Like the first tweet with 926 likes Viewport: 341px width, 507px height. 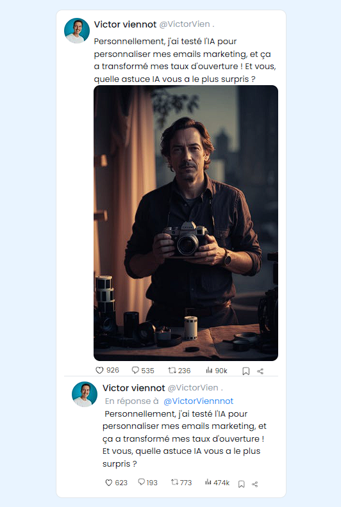99,371
